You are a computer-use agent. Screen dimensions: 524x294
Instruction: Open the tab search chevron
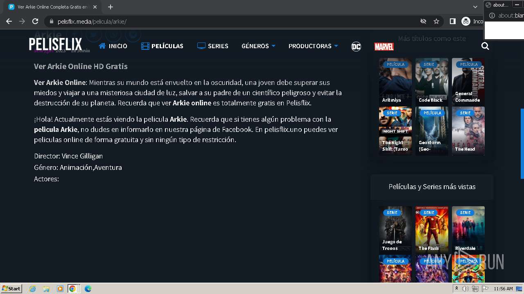coord(475,7)
